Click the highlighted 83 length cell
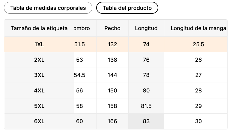The image size is (232, 133). [146, 121]
